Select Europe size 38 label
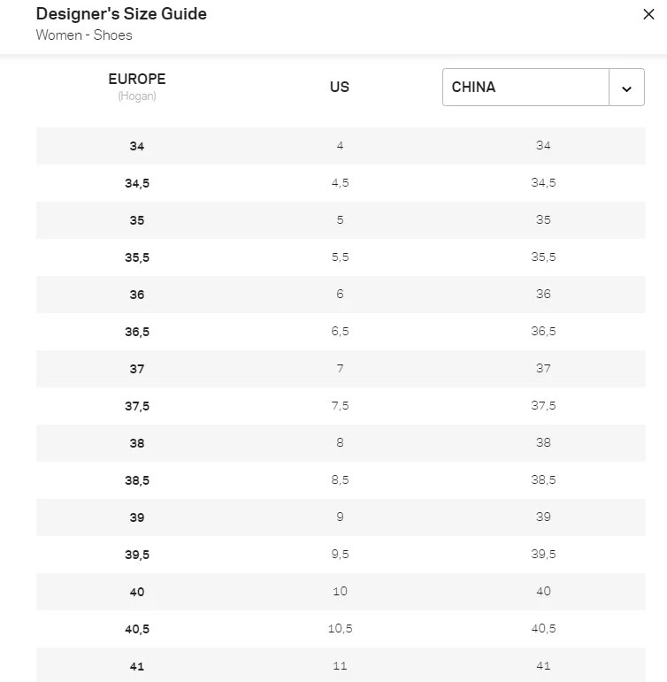Image resolution: width=667 pixels, height=682 pixels. pyautogui.click(x=137, y=443)
